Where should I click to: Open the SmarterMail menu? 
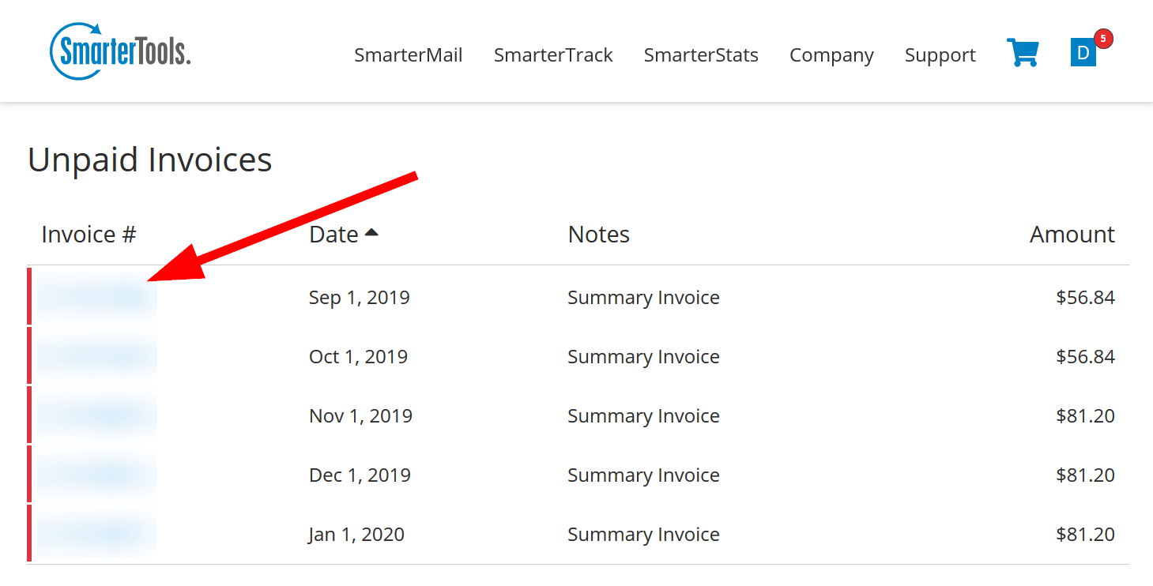(409, 55)
